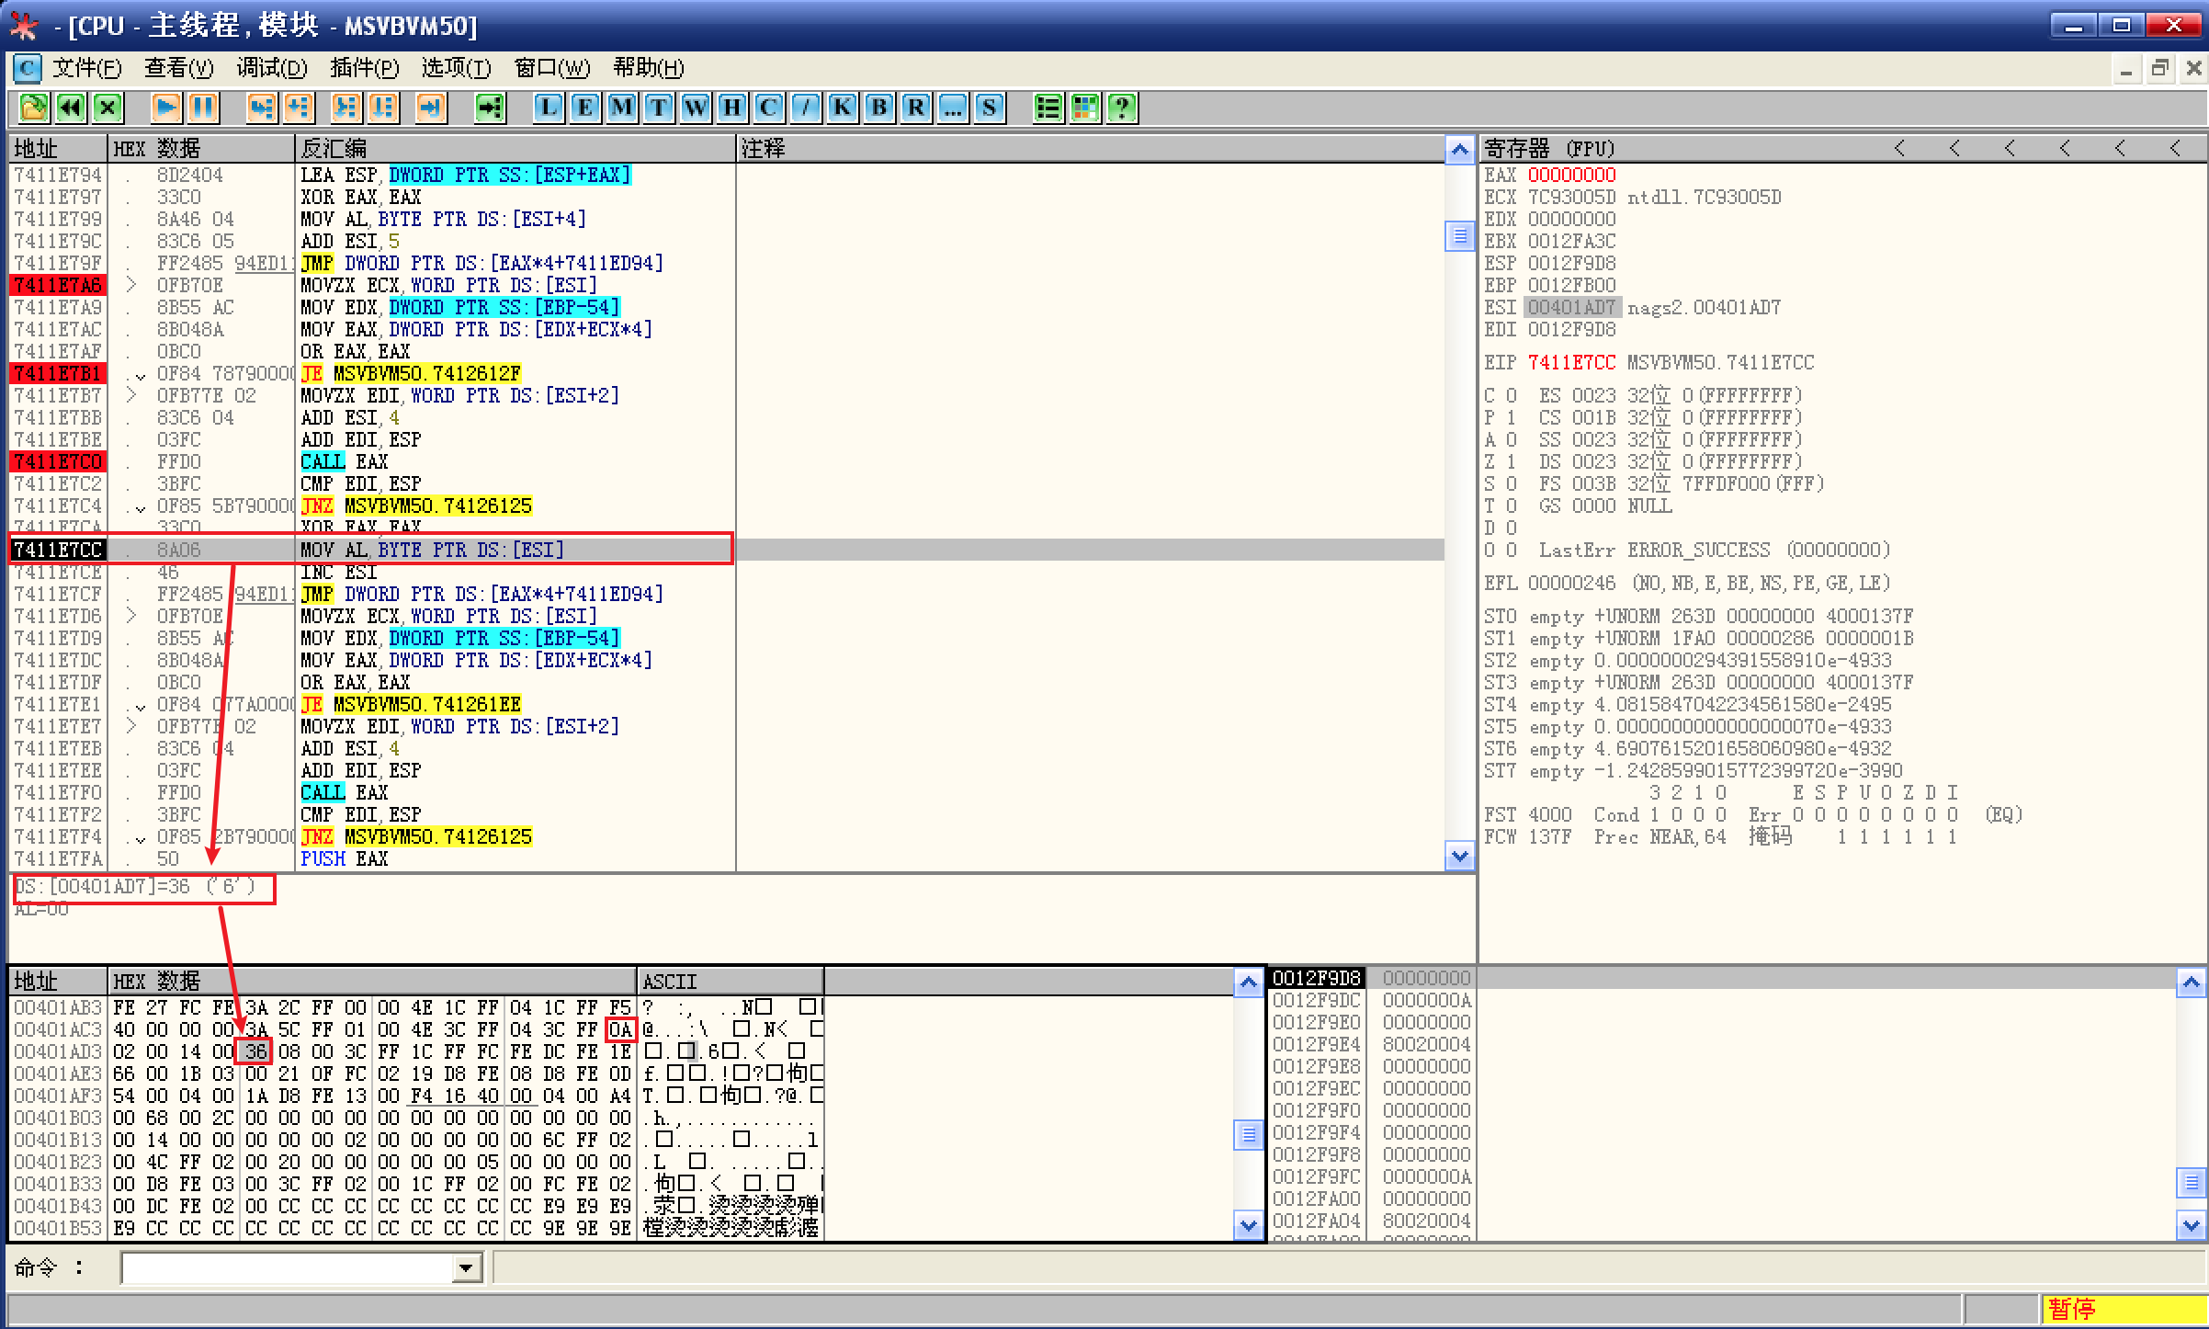
Task: Open Log window with L button
Action: pos(549,108)
